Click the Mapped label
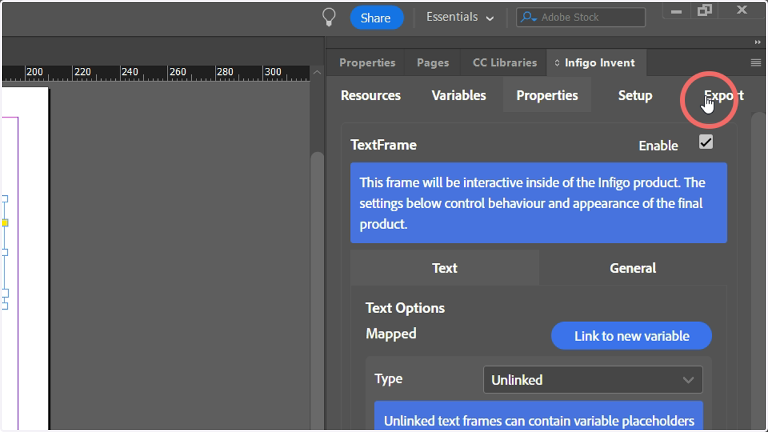 [391, 333]
